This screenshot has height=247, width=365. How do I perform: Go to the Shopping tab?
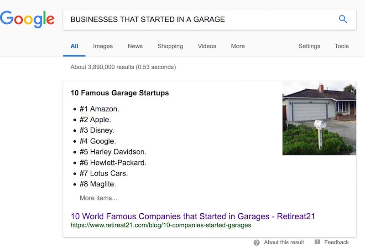[170, 46]
